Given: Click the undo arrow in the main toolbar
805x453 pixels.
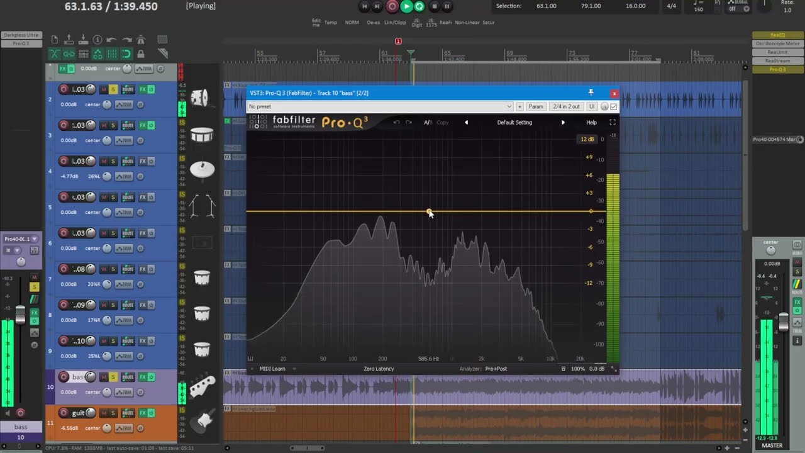Looking at the screenshot, I should [x=111, y=40].
